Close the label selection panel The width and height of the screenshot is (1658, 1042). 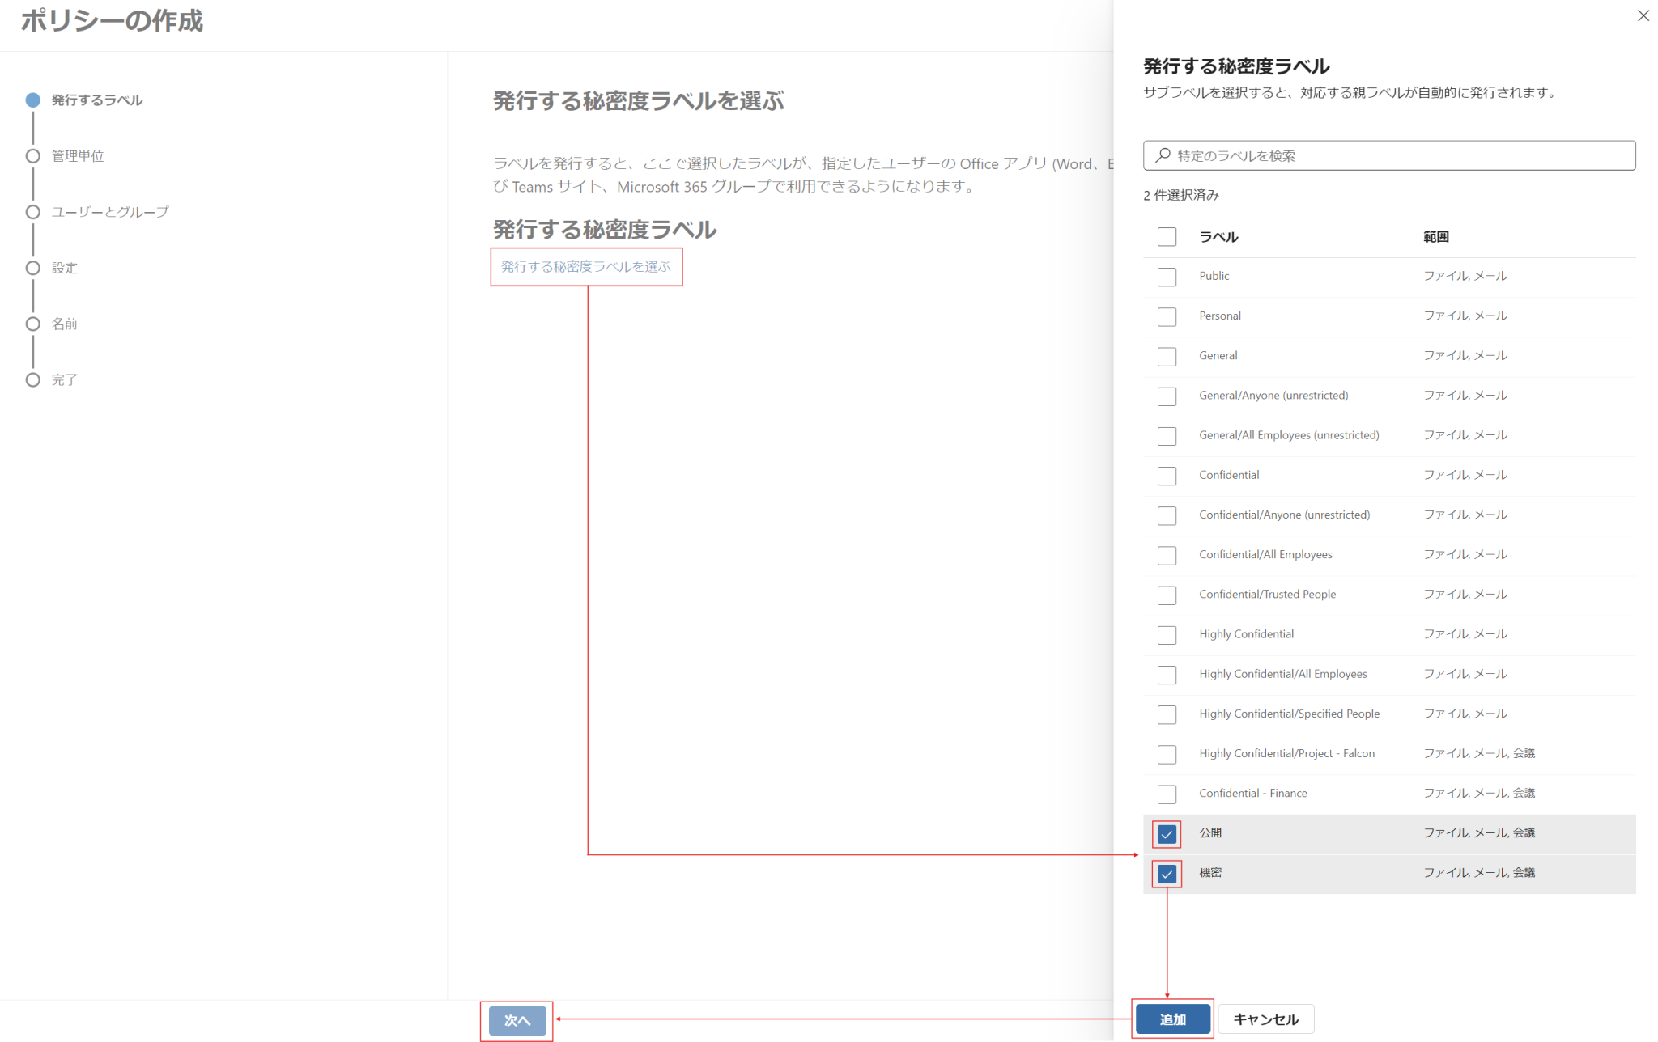[x=1642, y=15]
